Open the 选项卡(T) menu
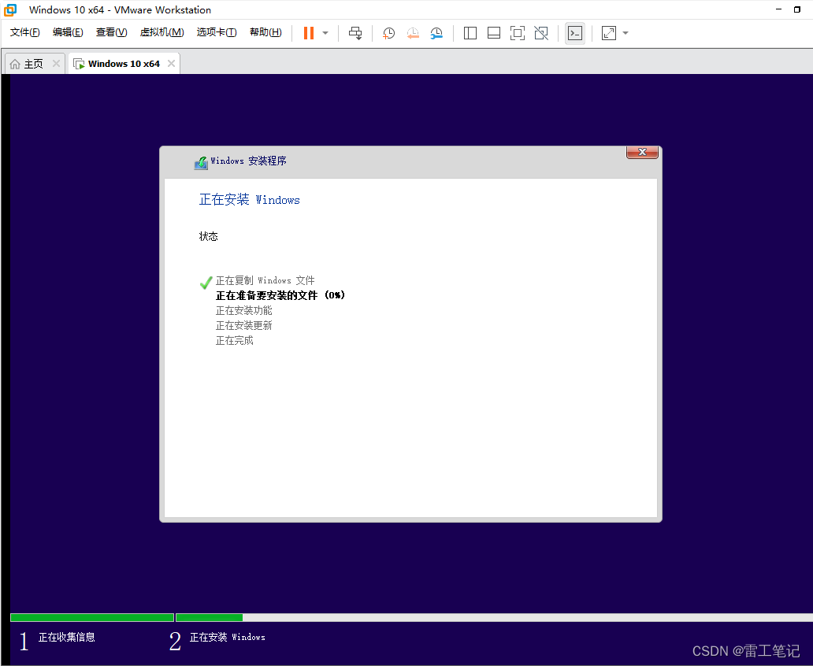This screenshot has width=813, height=666. [217, 32]
